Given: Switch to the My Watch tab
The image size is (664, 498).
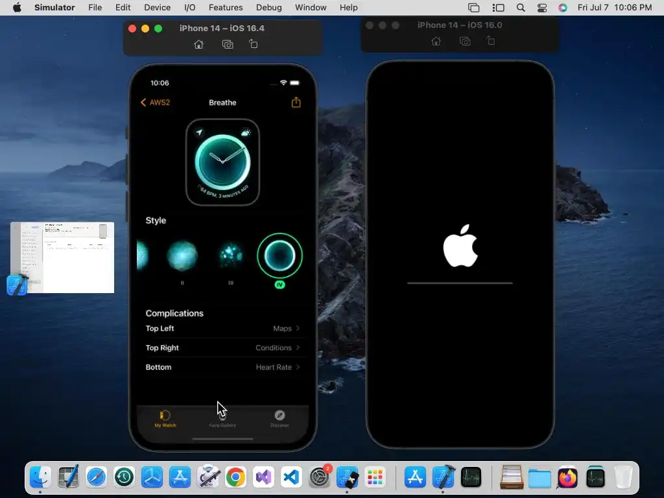Looking at the screenshot, I should pyautogui.click(x=165, y=418).
